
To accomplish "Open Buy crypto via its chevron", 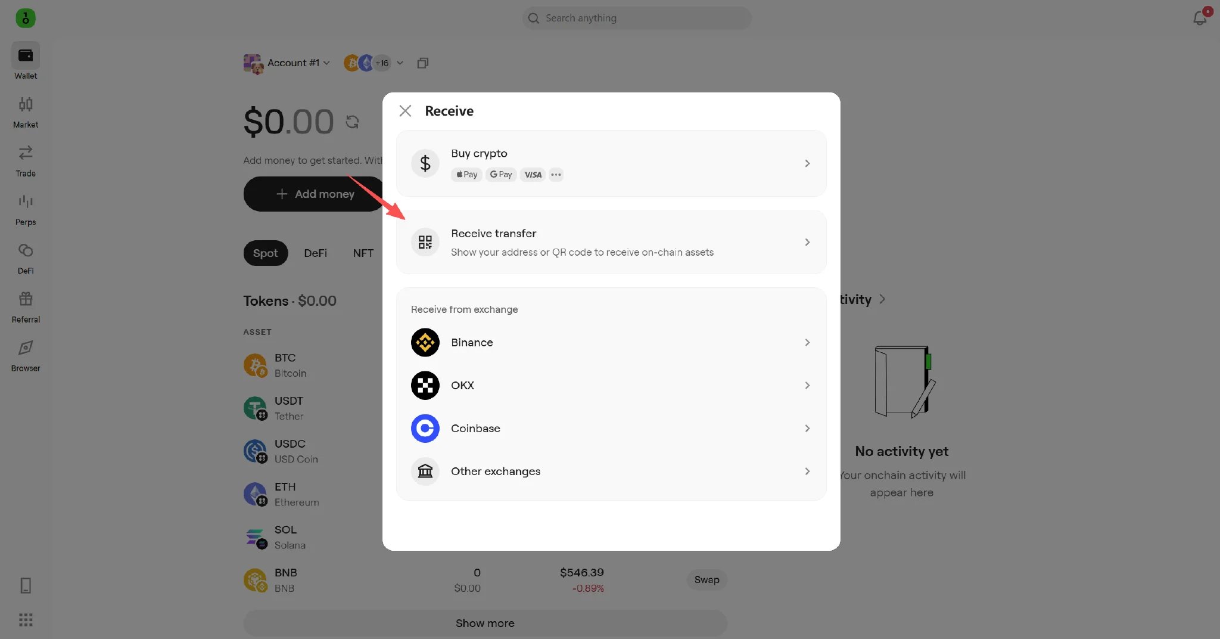I will click(x=807, y=163).
